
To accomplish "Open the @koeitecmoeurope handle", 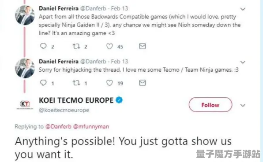I will [64, 110].
